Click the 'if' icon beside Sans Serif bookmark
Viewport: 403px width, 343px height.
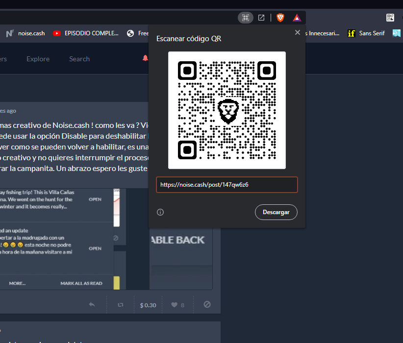pyautogui.click(x=352, y=33)
